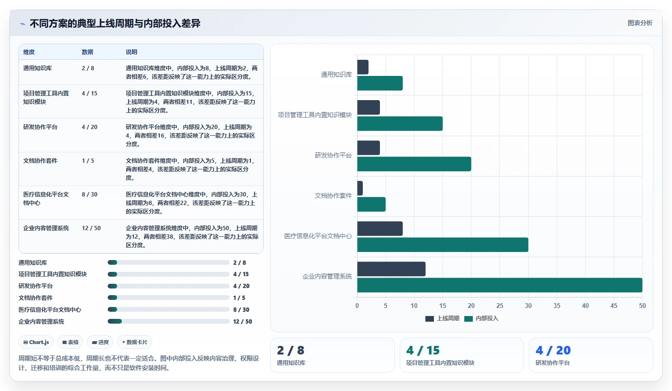672x391 pixels.
Task: Click the 医疗信息化平台文档中心 progress bar
Action: (x=168, y=309)
